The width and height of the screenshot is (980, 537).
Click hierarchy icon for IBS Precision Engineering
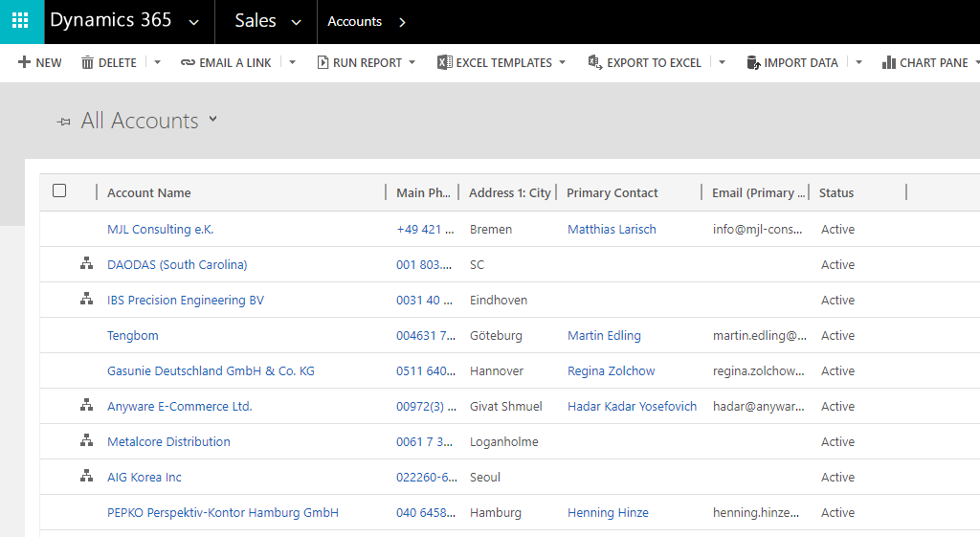click(86, 300)
